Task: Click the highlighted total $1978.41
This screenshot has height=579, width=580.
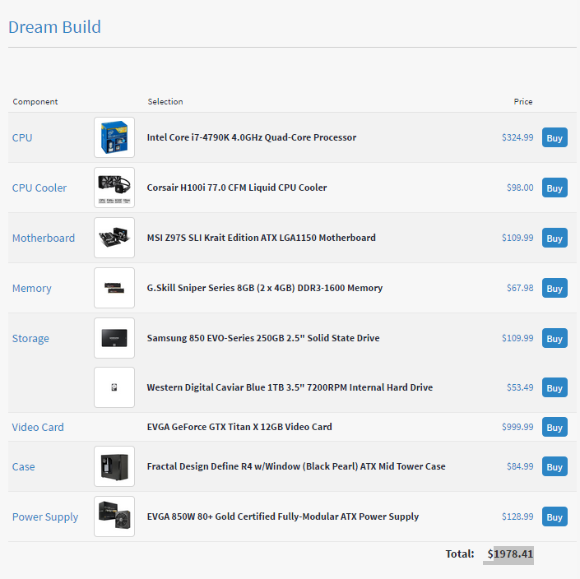Action: (x=510, y=554)
